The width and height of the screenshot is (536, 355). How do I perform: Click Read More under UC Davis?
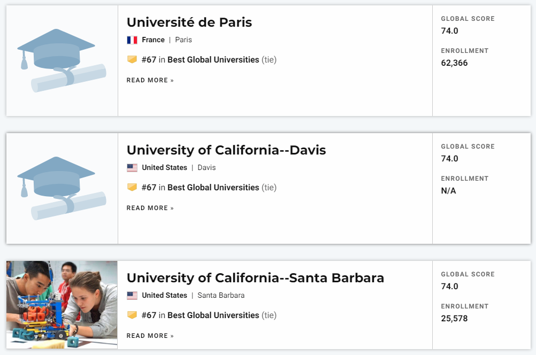coord(150,208)
